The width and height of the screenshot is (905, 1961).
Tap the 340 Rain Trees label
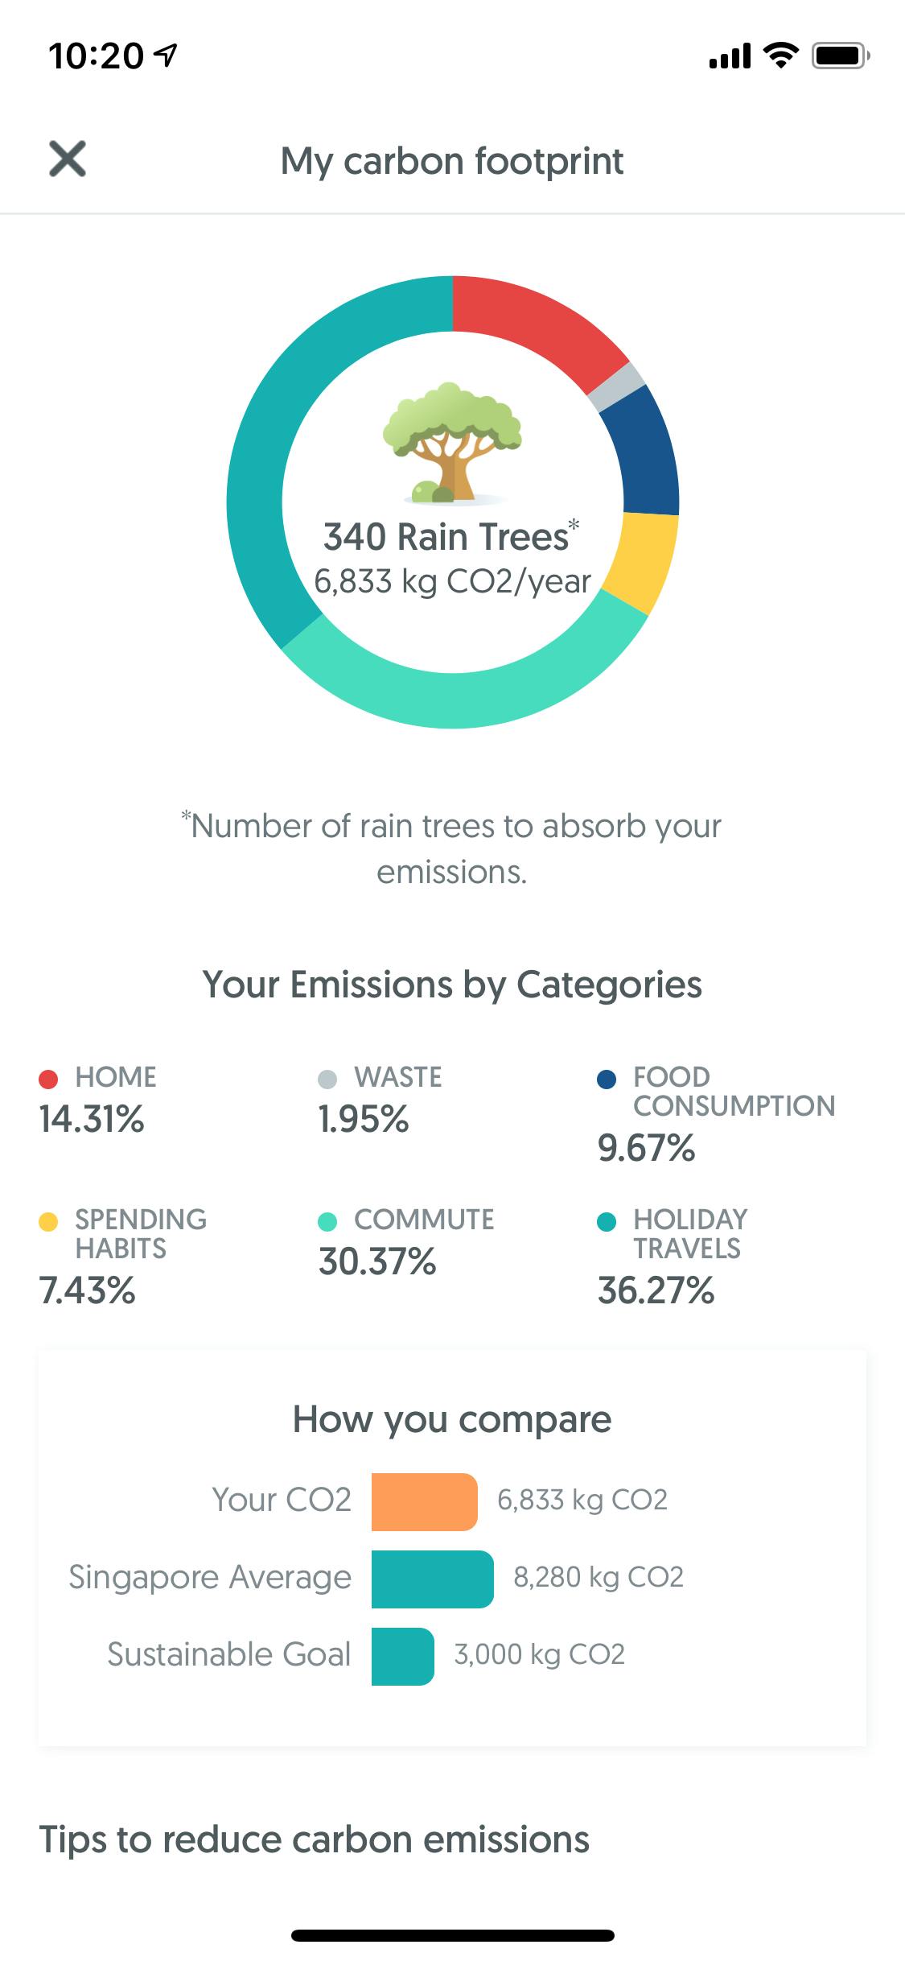[x=446, y=537]
